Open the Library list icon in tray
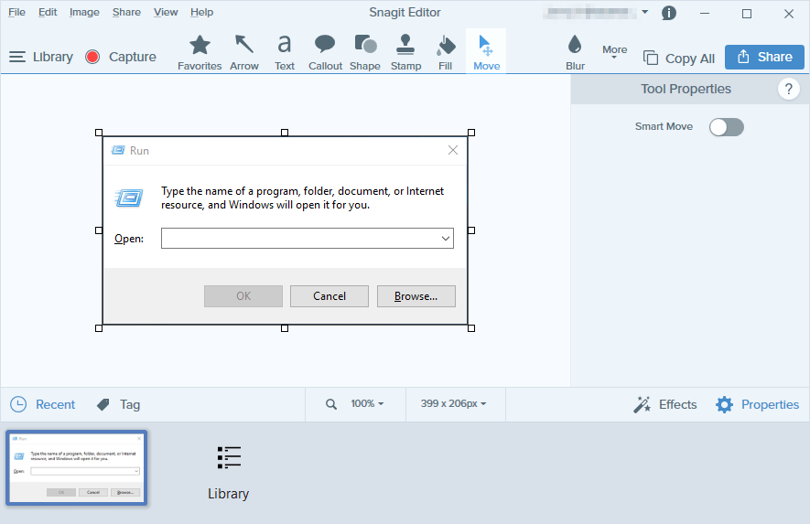The image size is (810, 524). coord(229,457)
